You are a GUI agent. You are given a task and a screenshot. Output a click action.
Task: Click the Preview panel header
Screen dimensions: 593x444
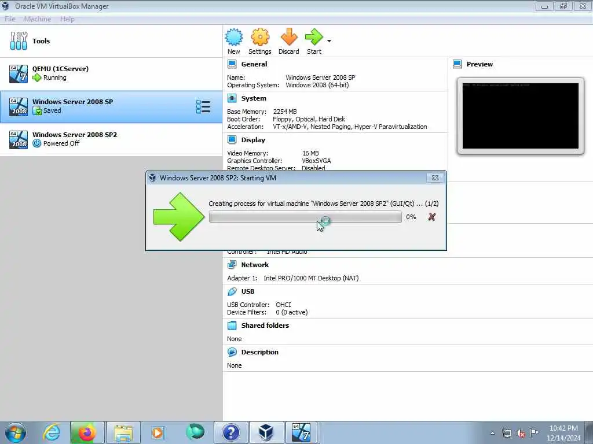tap(479, 64)
